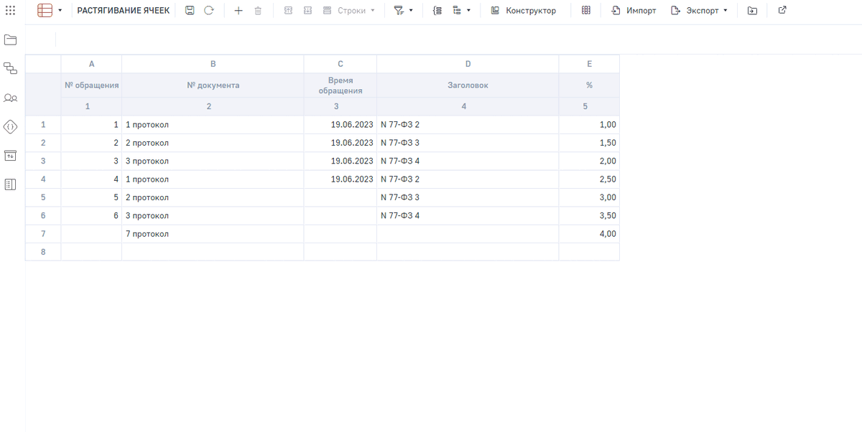
Task: Select row 4 number header
Action: 43,179
